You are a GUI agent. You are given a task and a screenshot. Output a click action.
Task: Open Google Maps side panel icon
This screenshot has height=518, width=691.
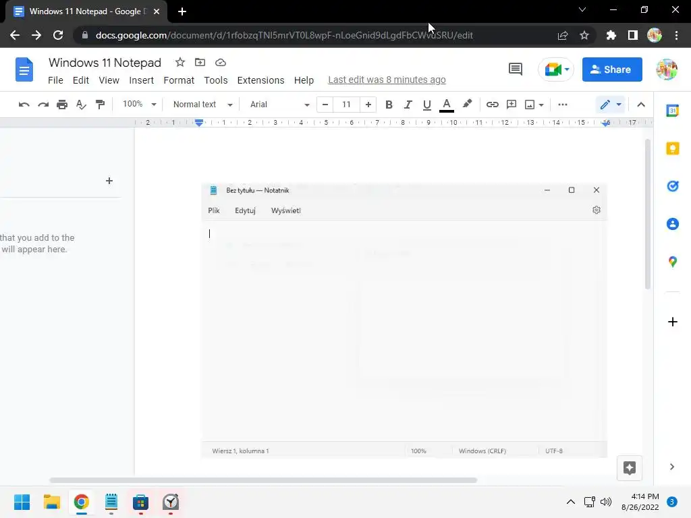pyautogui.click(x=672, y=262)
